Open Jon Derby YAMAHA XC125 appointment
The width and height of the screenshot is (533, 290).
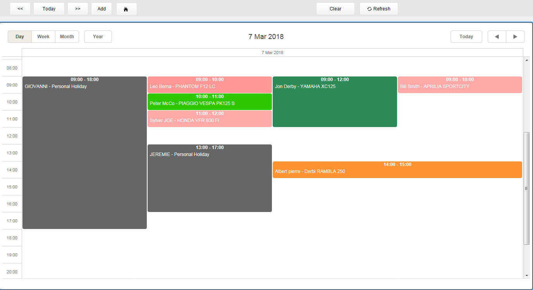[335, 102]
